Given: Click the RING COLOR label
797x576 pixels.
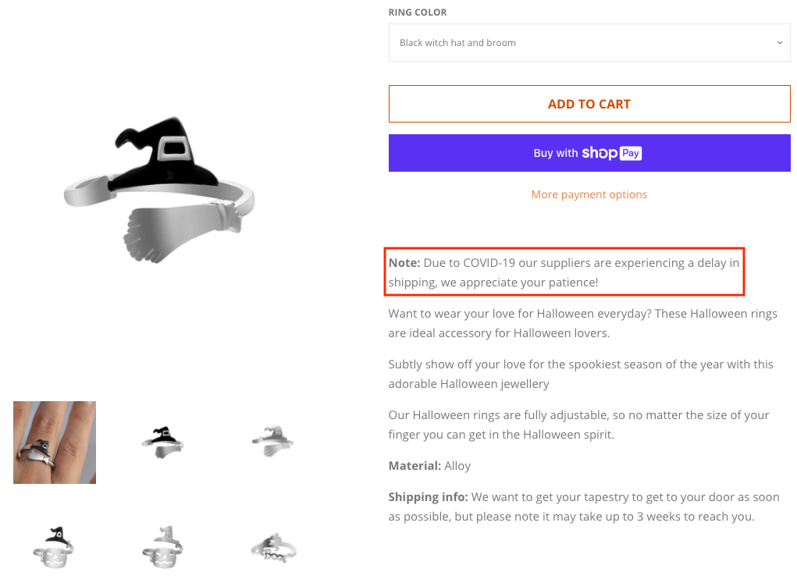Looking at the screenshot, I should (x=418, y=12).
